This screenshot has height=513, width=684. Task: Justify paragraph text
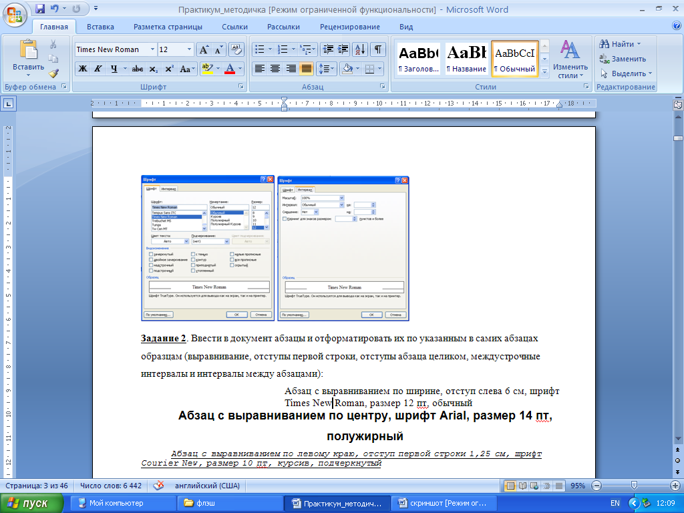point(306,69)
